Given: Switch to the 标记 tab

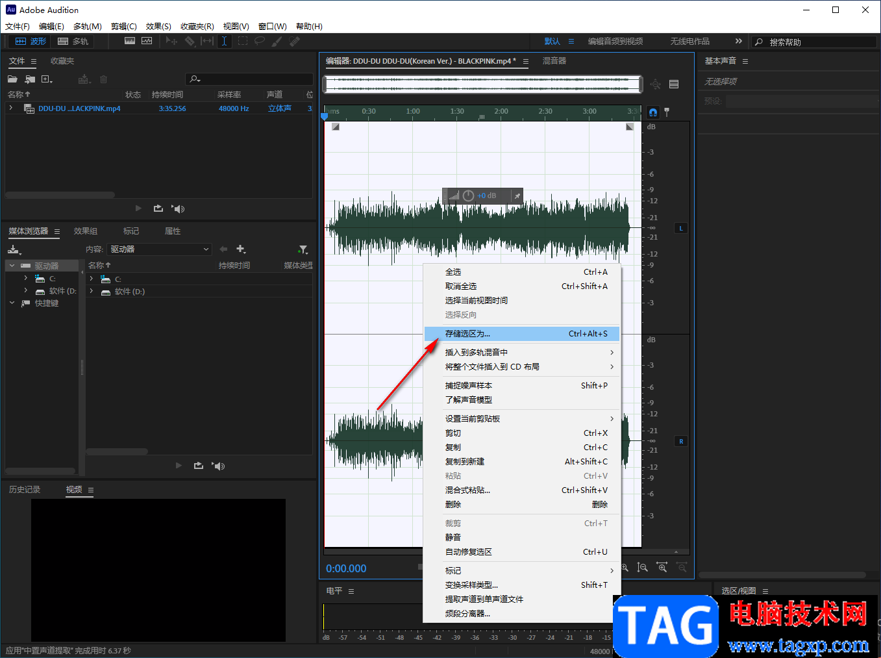Looking at the screenshot, I should coord(131,231).
